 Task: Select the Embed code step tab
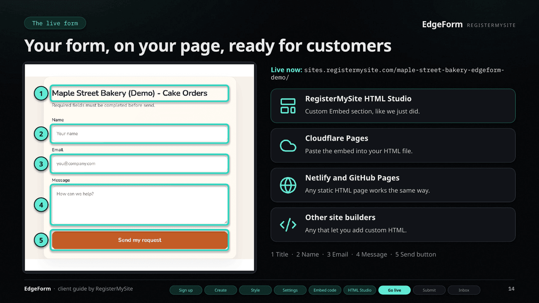point(325,290)
